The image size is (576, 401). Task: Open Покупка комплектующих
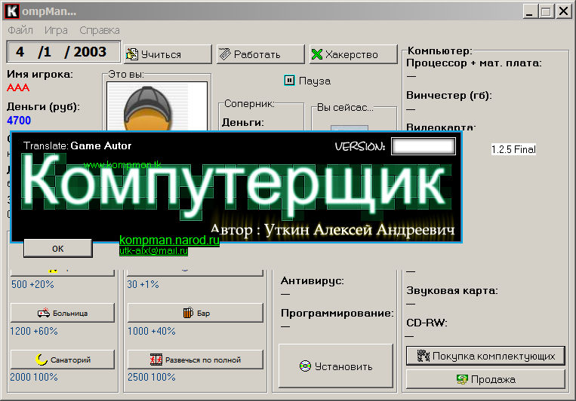pyautogui.click(x=485, y=356)
